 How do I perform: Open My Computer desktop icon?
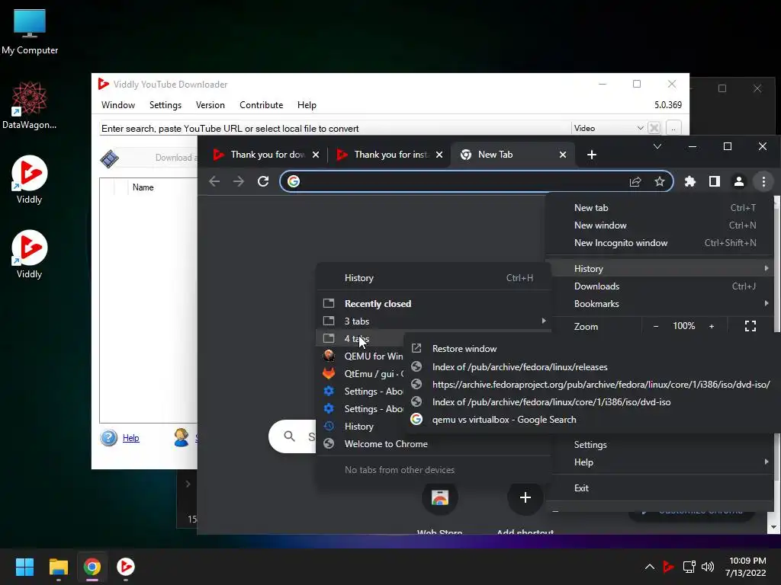coord(30,32)
